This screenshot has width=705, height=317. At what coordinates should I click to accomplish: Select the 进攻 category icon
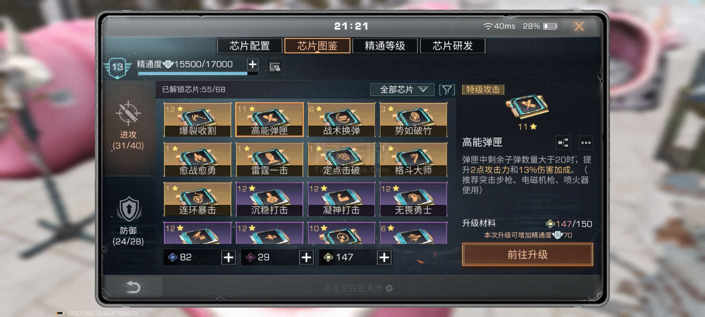pos(128,113)
